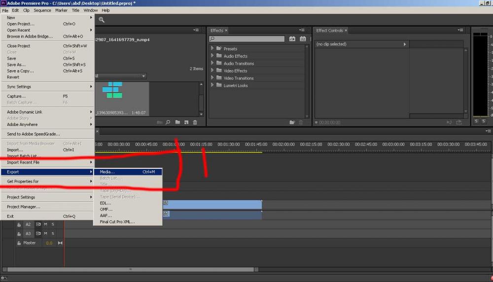Click New Custom Bin icon in Effects panel
Screen dimensions: 493x282
tap(292, 122)
